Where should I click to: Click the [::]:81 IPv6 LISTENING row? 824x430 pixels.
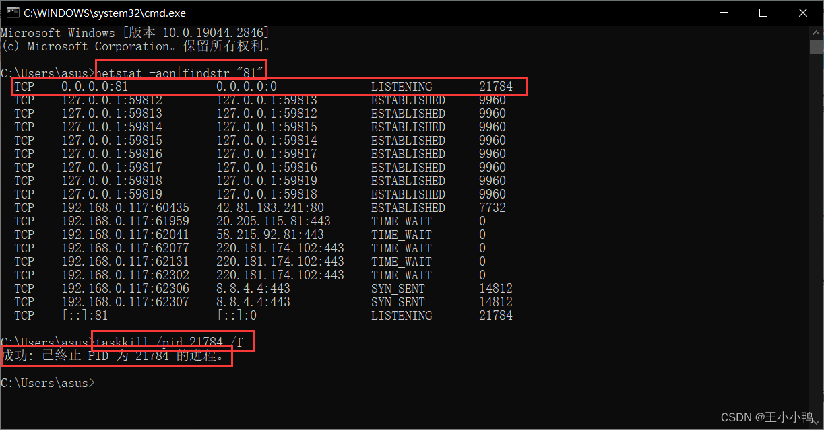(x=270, y=315)
